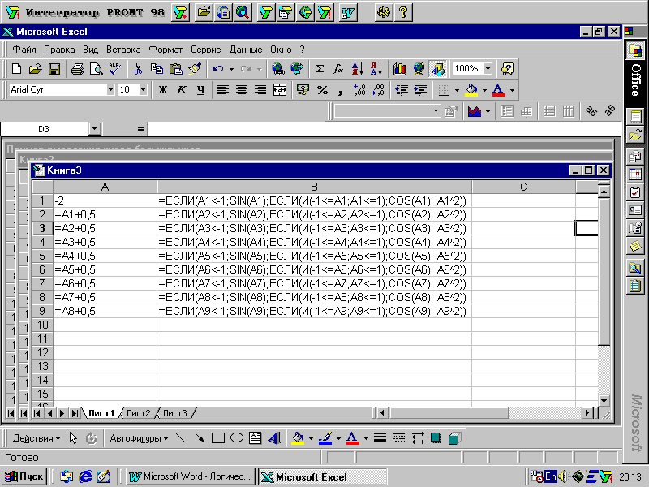
Task: Insert a hyperlink with the globe-link icon
Action: [277, 69]
